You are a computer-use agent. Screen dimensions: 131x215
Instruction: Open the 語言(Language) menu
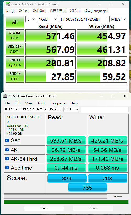point(96,11)
